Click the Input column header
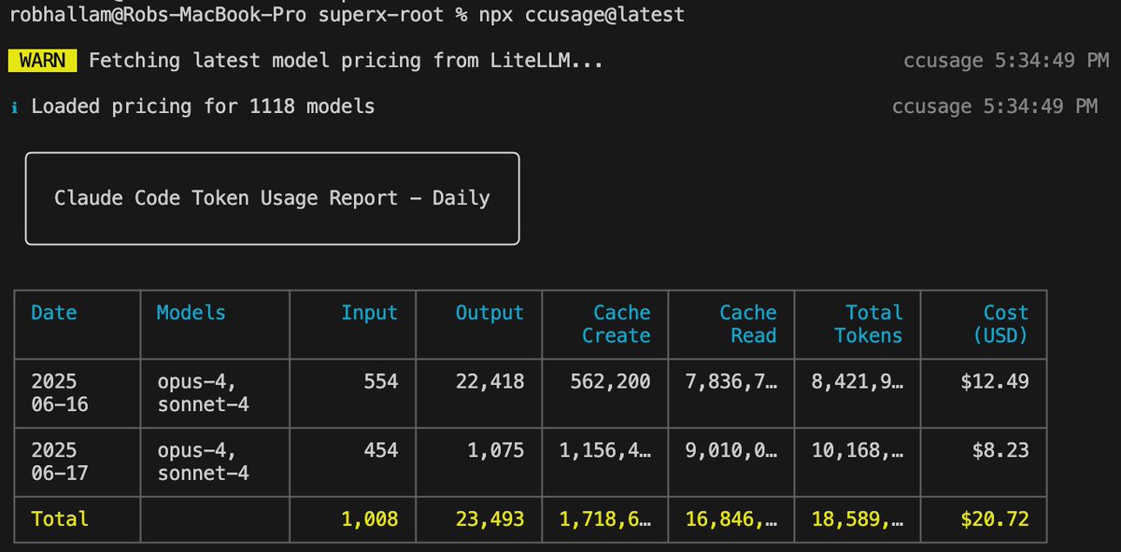 369,313
